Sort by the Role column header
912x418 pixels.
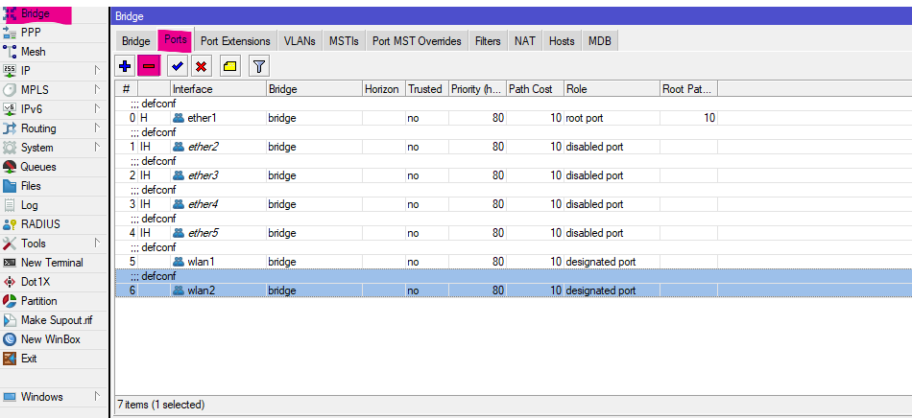(612, 89)
